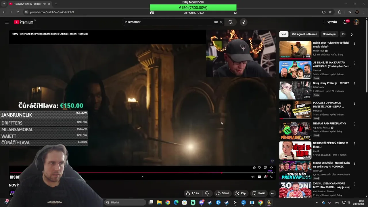Select the Související chip
Viewport: 368px width, 207px height.
click(x=329, y=34)
